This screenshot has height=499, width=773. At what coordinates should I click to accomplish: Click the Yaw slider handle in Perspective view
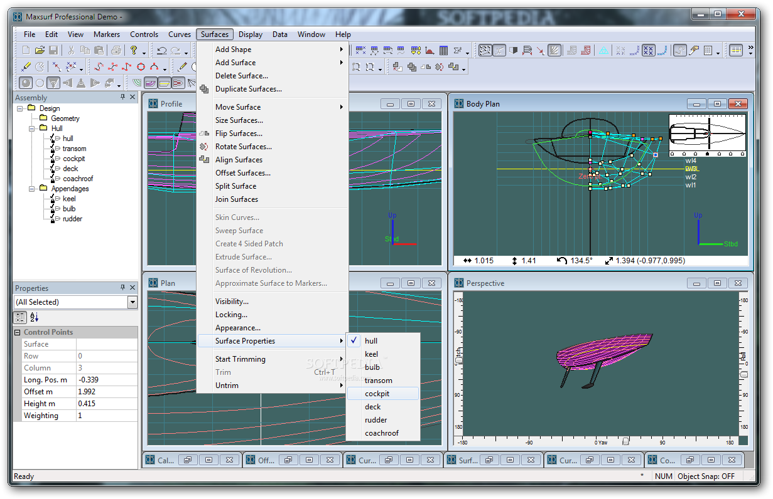pyautogui.click(x=625, y=442)
